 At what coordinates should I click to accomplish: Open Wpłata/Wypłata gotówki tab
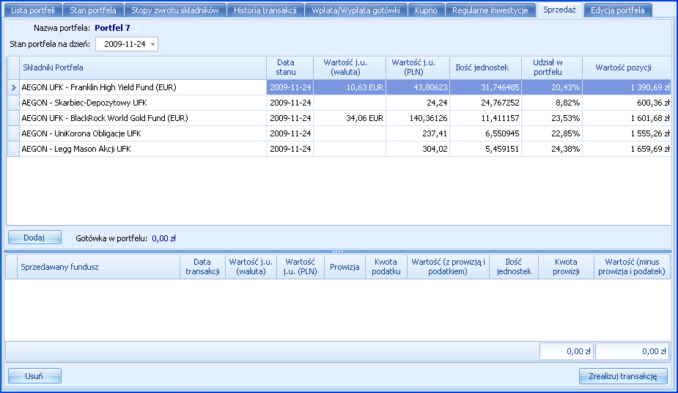click(x=355, y=10)
